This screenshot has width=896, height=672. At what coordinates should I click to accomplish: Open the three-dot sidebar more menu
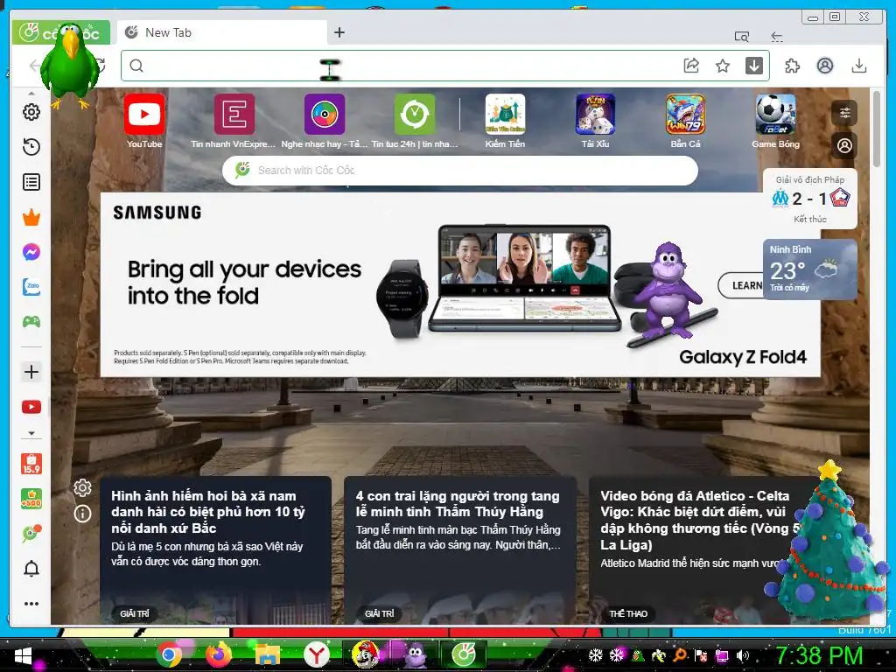pos(31,604)
